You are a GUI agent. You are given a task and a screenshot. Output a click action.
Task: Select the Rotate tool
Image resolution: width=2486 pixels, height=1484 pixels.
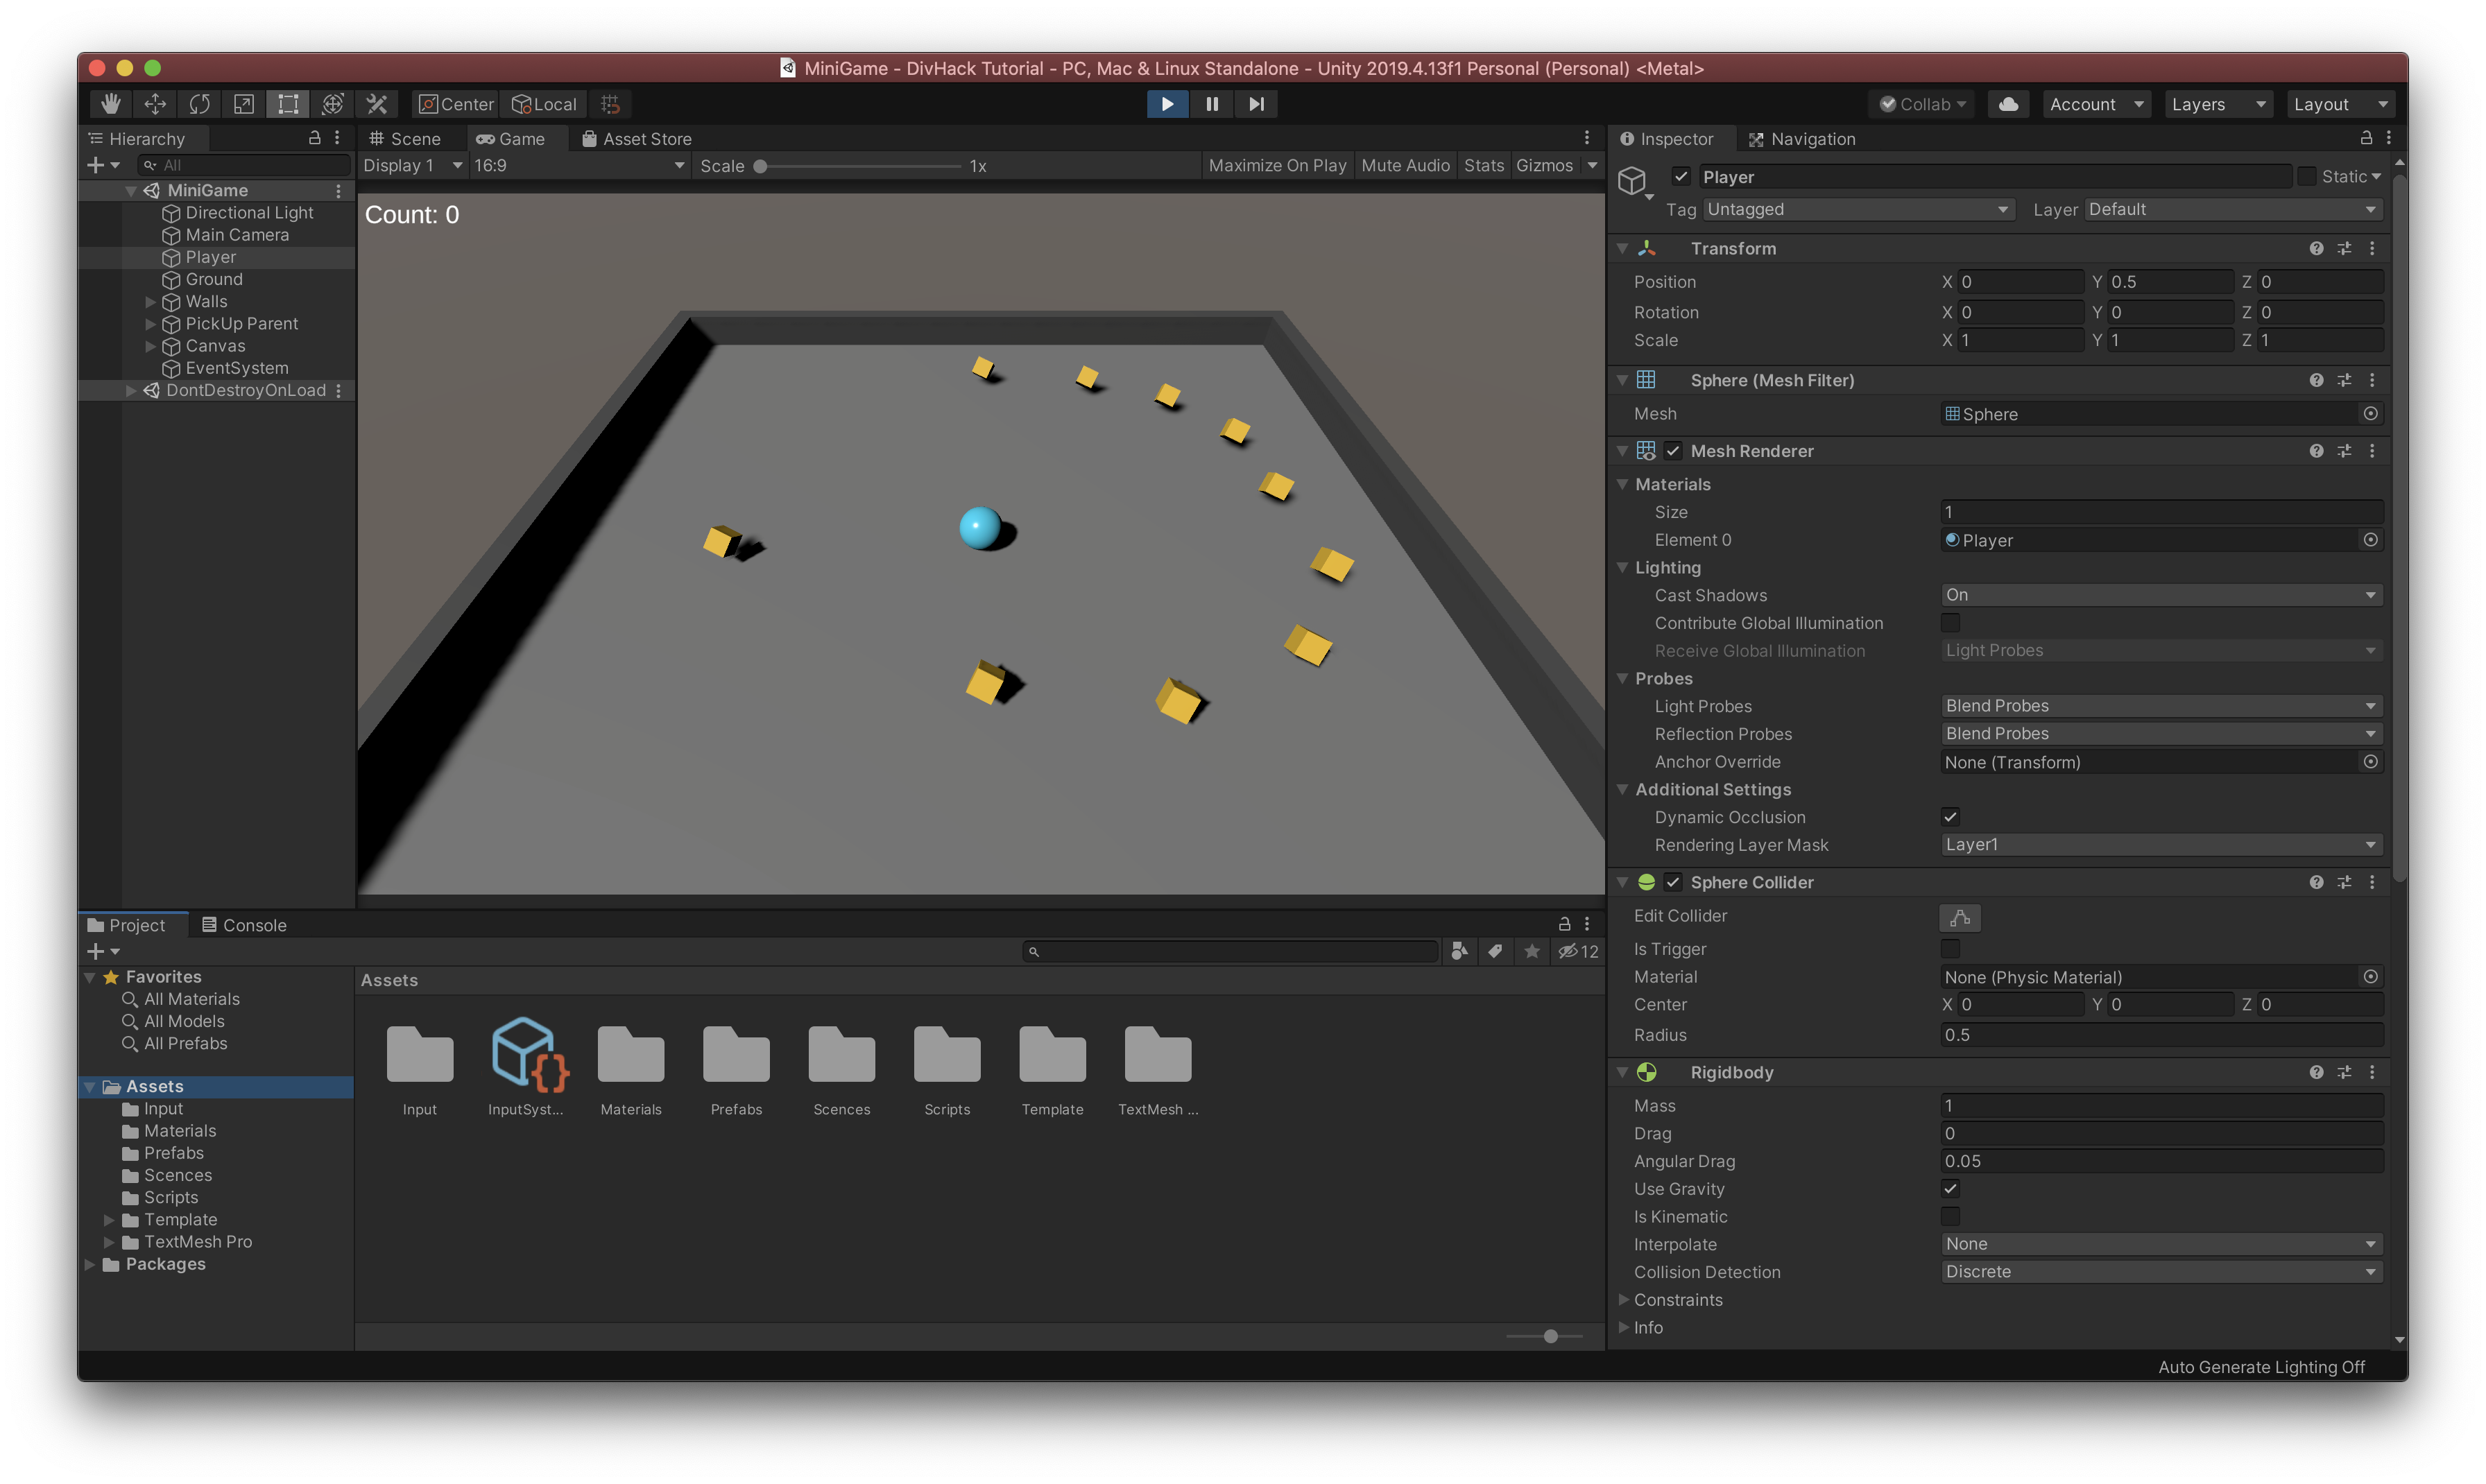coord(200,104)
